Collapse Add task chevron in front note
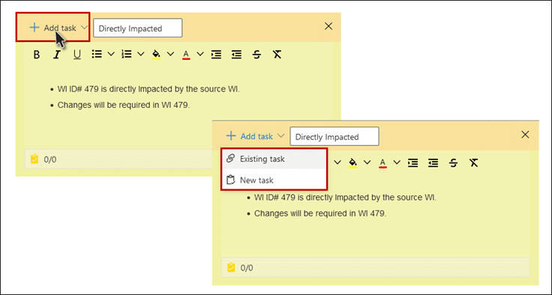This screenshot has height=295, width=552. click(x=280, y=136)
